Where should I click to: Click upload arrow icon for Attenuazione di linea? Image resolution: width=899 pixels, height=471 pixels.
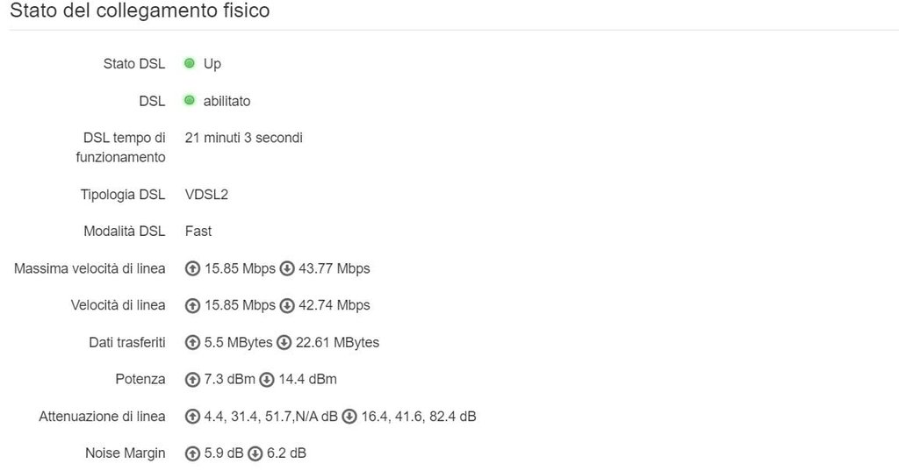pos(193,416)
